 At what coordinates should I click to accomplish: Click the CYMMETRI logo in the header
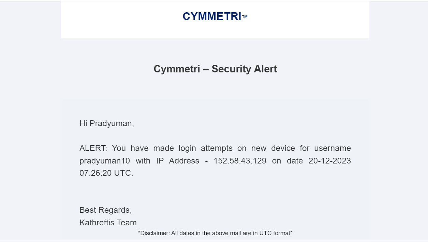pyautogui.click(x=212, y=16)
